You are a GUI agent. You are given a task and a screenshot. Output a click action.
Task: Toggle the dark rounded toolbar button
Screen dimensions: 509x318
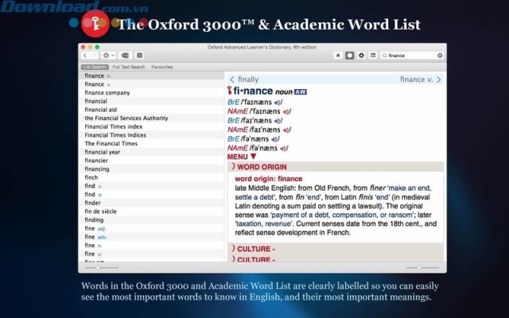(x=350, y=56)
